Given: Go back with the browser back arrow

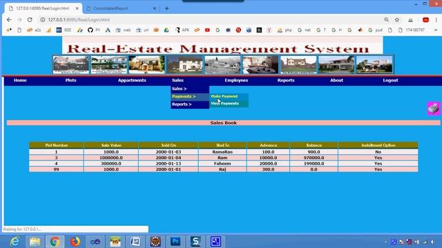Looking at the screenshot, I should click(x=9, y=20).
